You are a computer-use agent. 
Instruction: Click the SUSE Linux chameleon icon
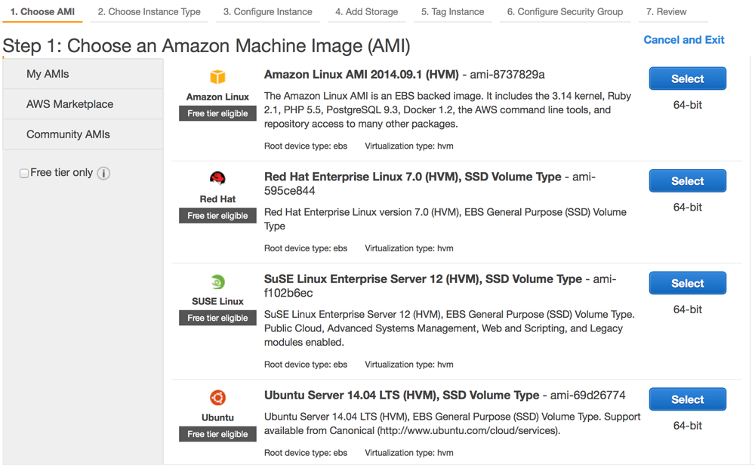click(217, 282)
